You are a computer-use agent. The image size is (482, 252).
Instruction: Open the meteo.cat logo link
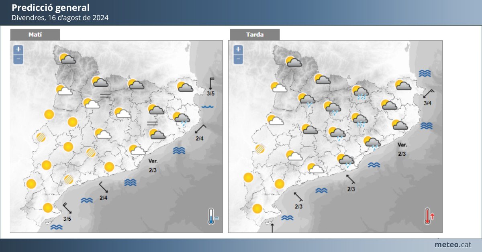453,244
